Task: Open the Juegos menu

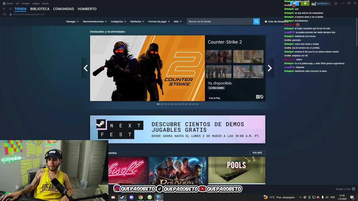Action: coord(36,3)
